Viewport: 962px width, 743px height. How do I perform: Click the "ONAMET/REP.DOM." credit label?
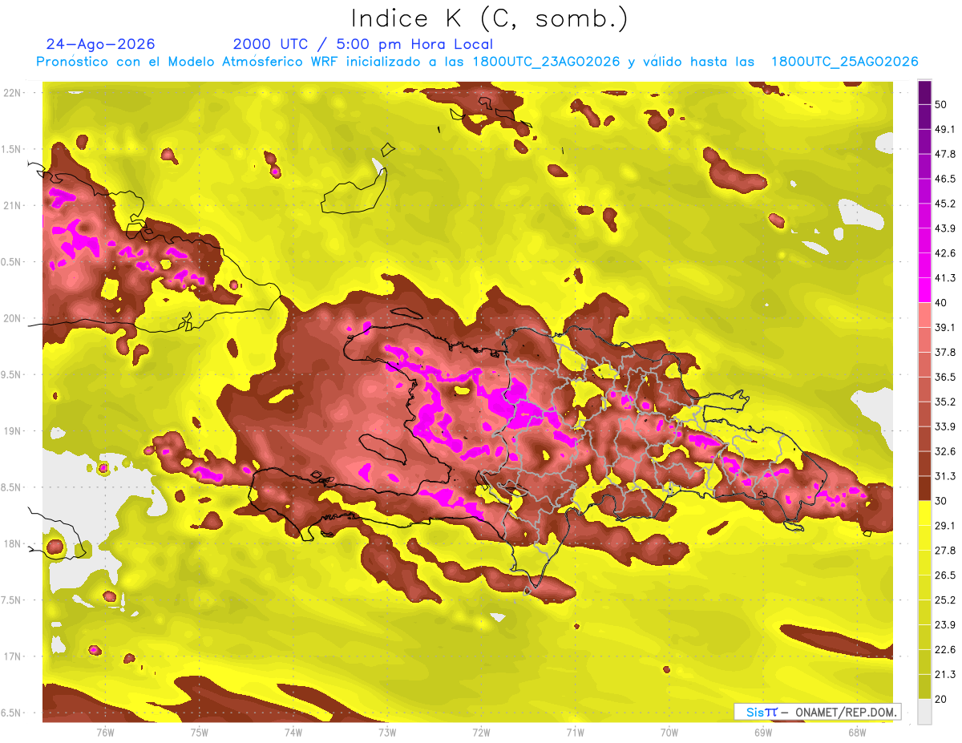point(846,712)
